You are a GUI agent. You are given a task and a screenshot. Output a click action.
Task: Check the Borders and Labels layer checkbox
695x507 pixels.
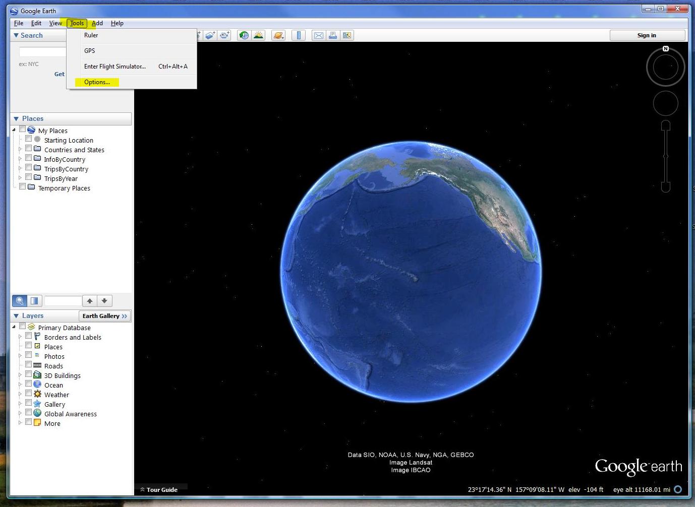(28, 336)
